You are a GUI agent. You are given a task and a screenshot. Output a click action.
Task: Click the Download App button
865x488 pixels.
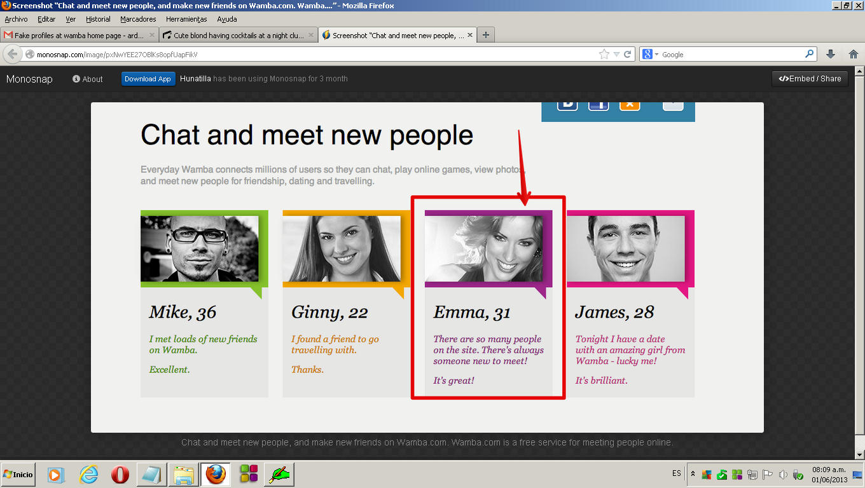coord(148,79)
